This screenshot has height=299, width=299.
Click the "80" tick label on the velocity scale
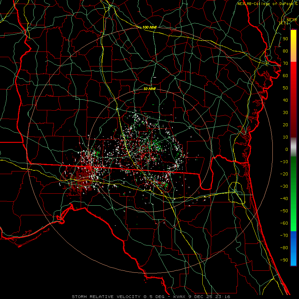(x=285, y=51)
